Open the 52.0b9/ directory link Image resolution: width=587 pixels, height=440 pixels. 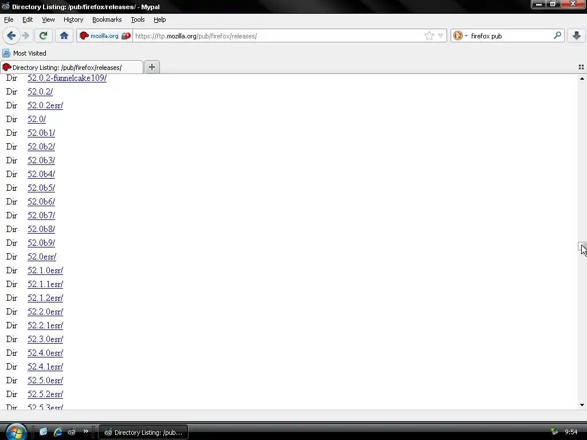point(41,243)
